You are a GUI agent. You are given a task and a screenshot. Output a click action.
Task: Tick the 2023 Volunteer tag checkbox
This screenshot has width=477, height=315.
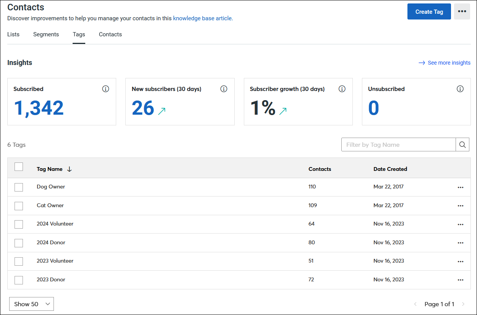tap(19, 261)
